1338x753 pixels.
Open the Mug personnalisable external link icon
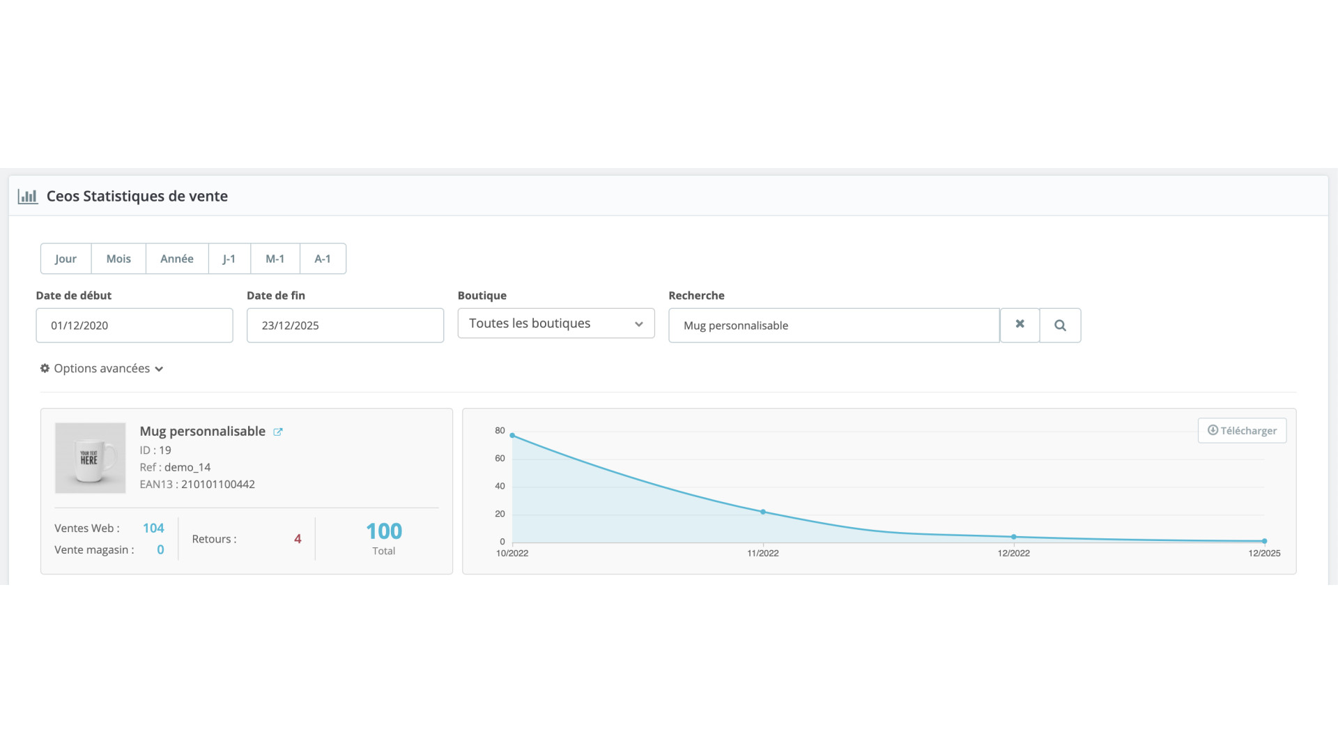coord(278,432)
